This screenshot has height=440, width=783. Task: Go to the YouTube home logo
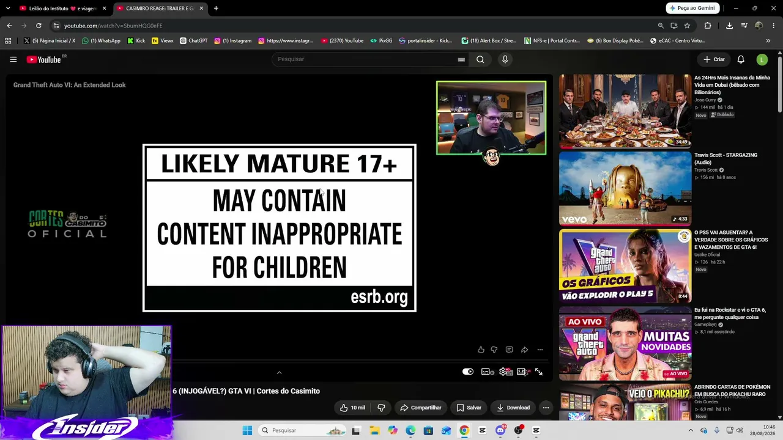tap(44, 59)
